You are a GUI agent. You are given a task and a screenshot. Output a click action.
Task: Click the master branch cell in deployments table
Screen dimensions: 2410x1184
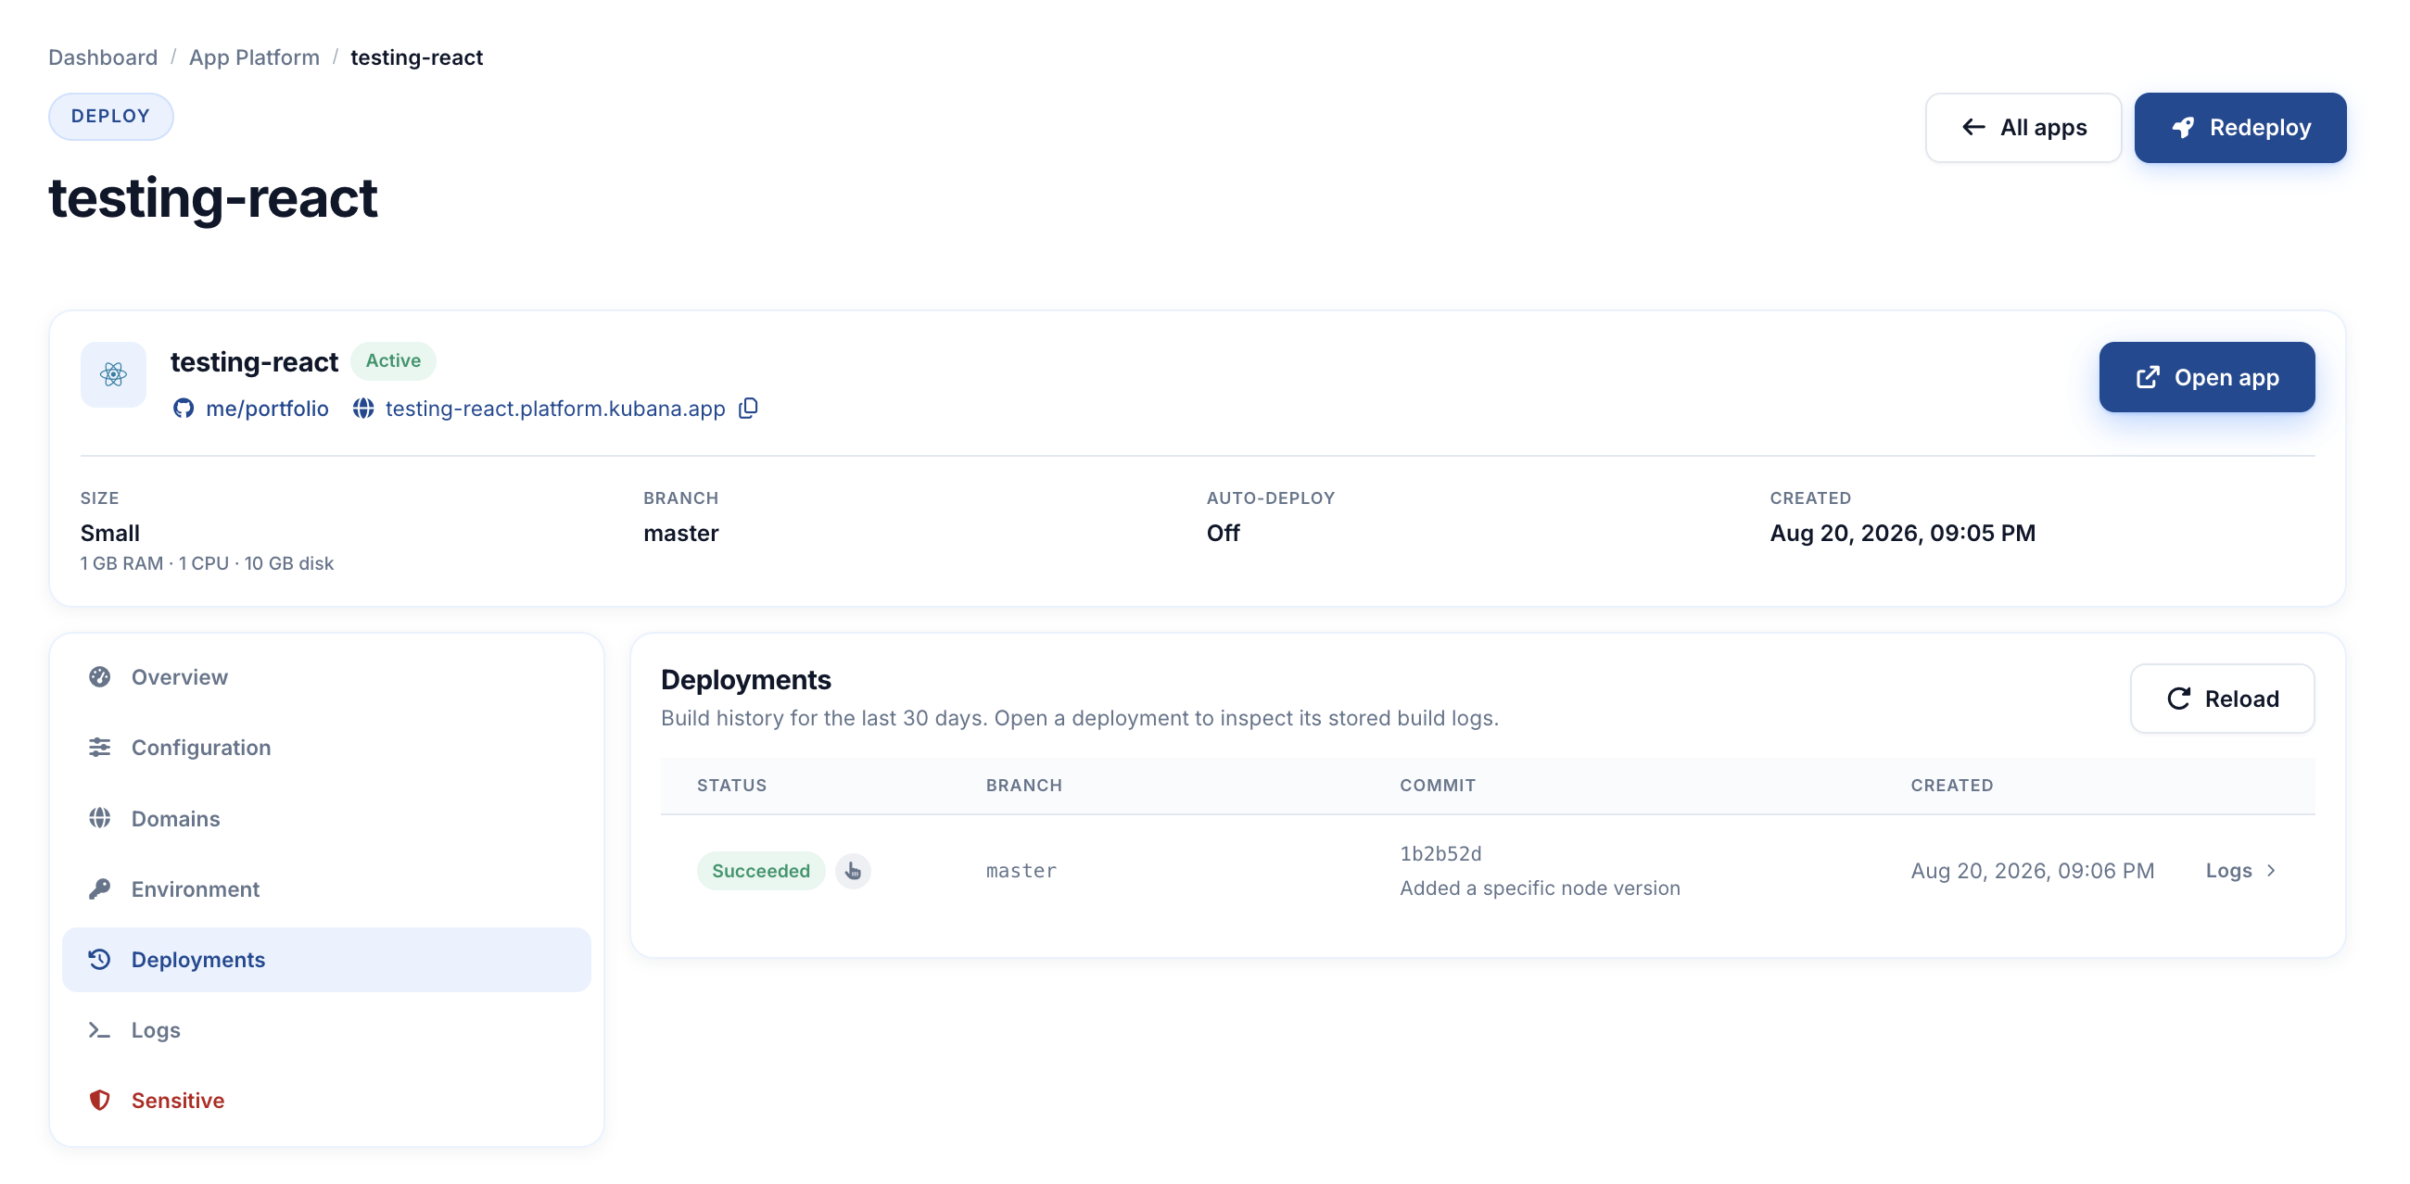(1021, 871)
